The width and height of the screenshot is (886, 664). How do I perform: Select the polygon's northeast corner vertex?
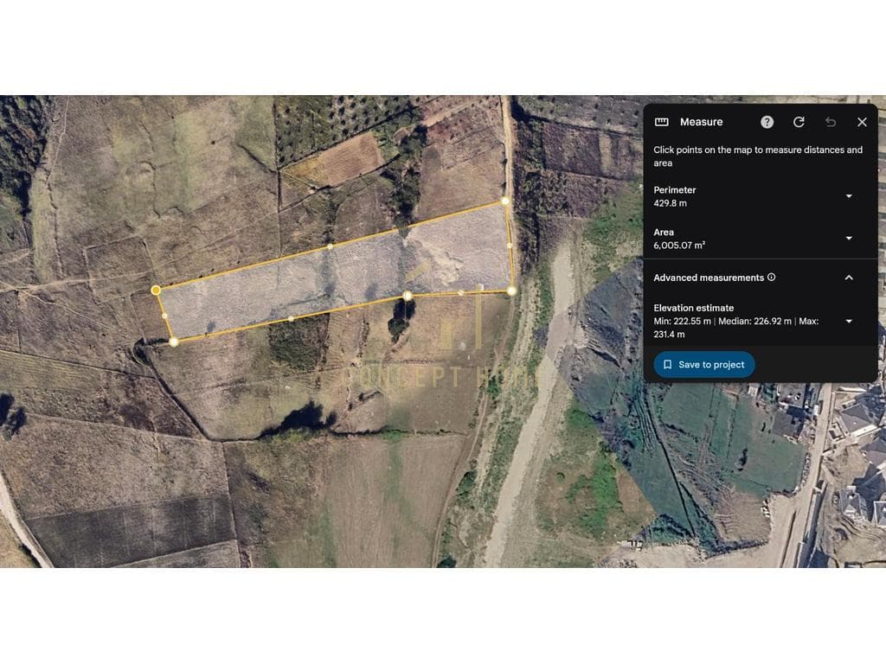click(x=505, y=201)
